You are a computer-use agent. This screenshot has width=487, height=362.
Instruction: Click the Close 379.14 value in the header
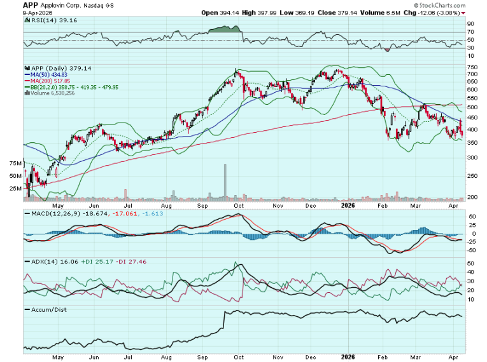328,12
